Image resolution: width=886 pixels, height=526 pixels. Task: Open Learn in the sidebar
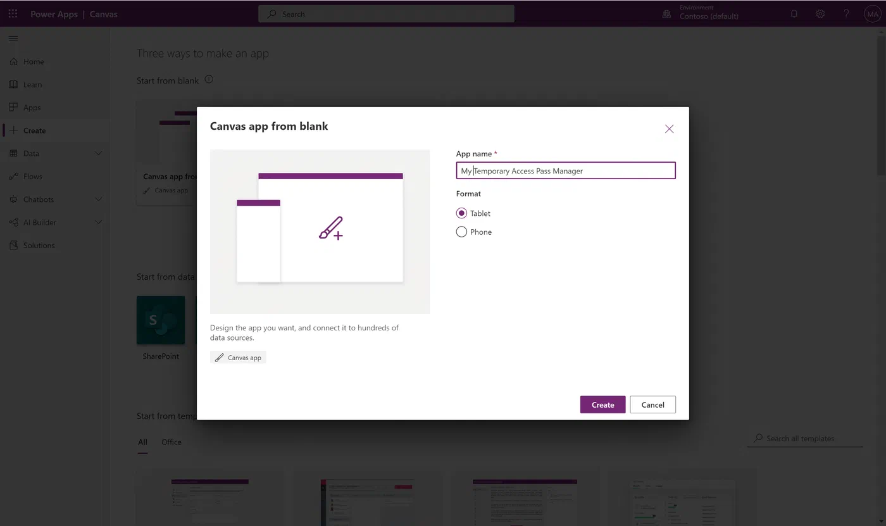pos(54,84)
